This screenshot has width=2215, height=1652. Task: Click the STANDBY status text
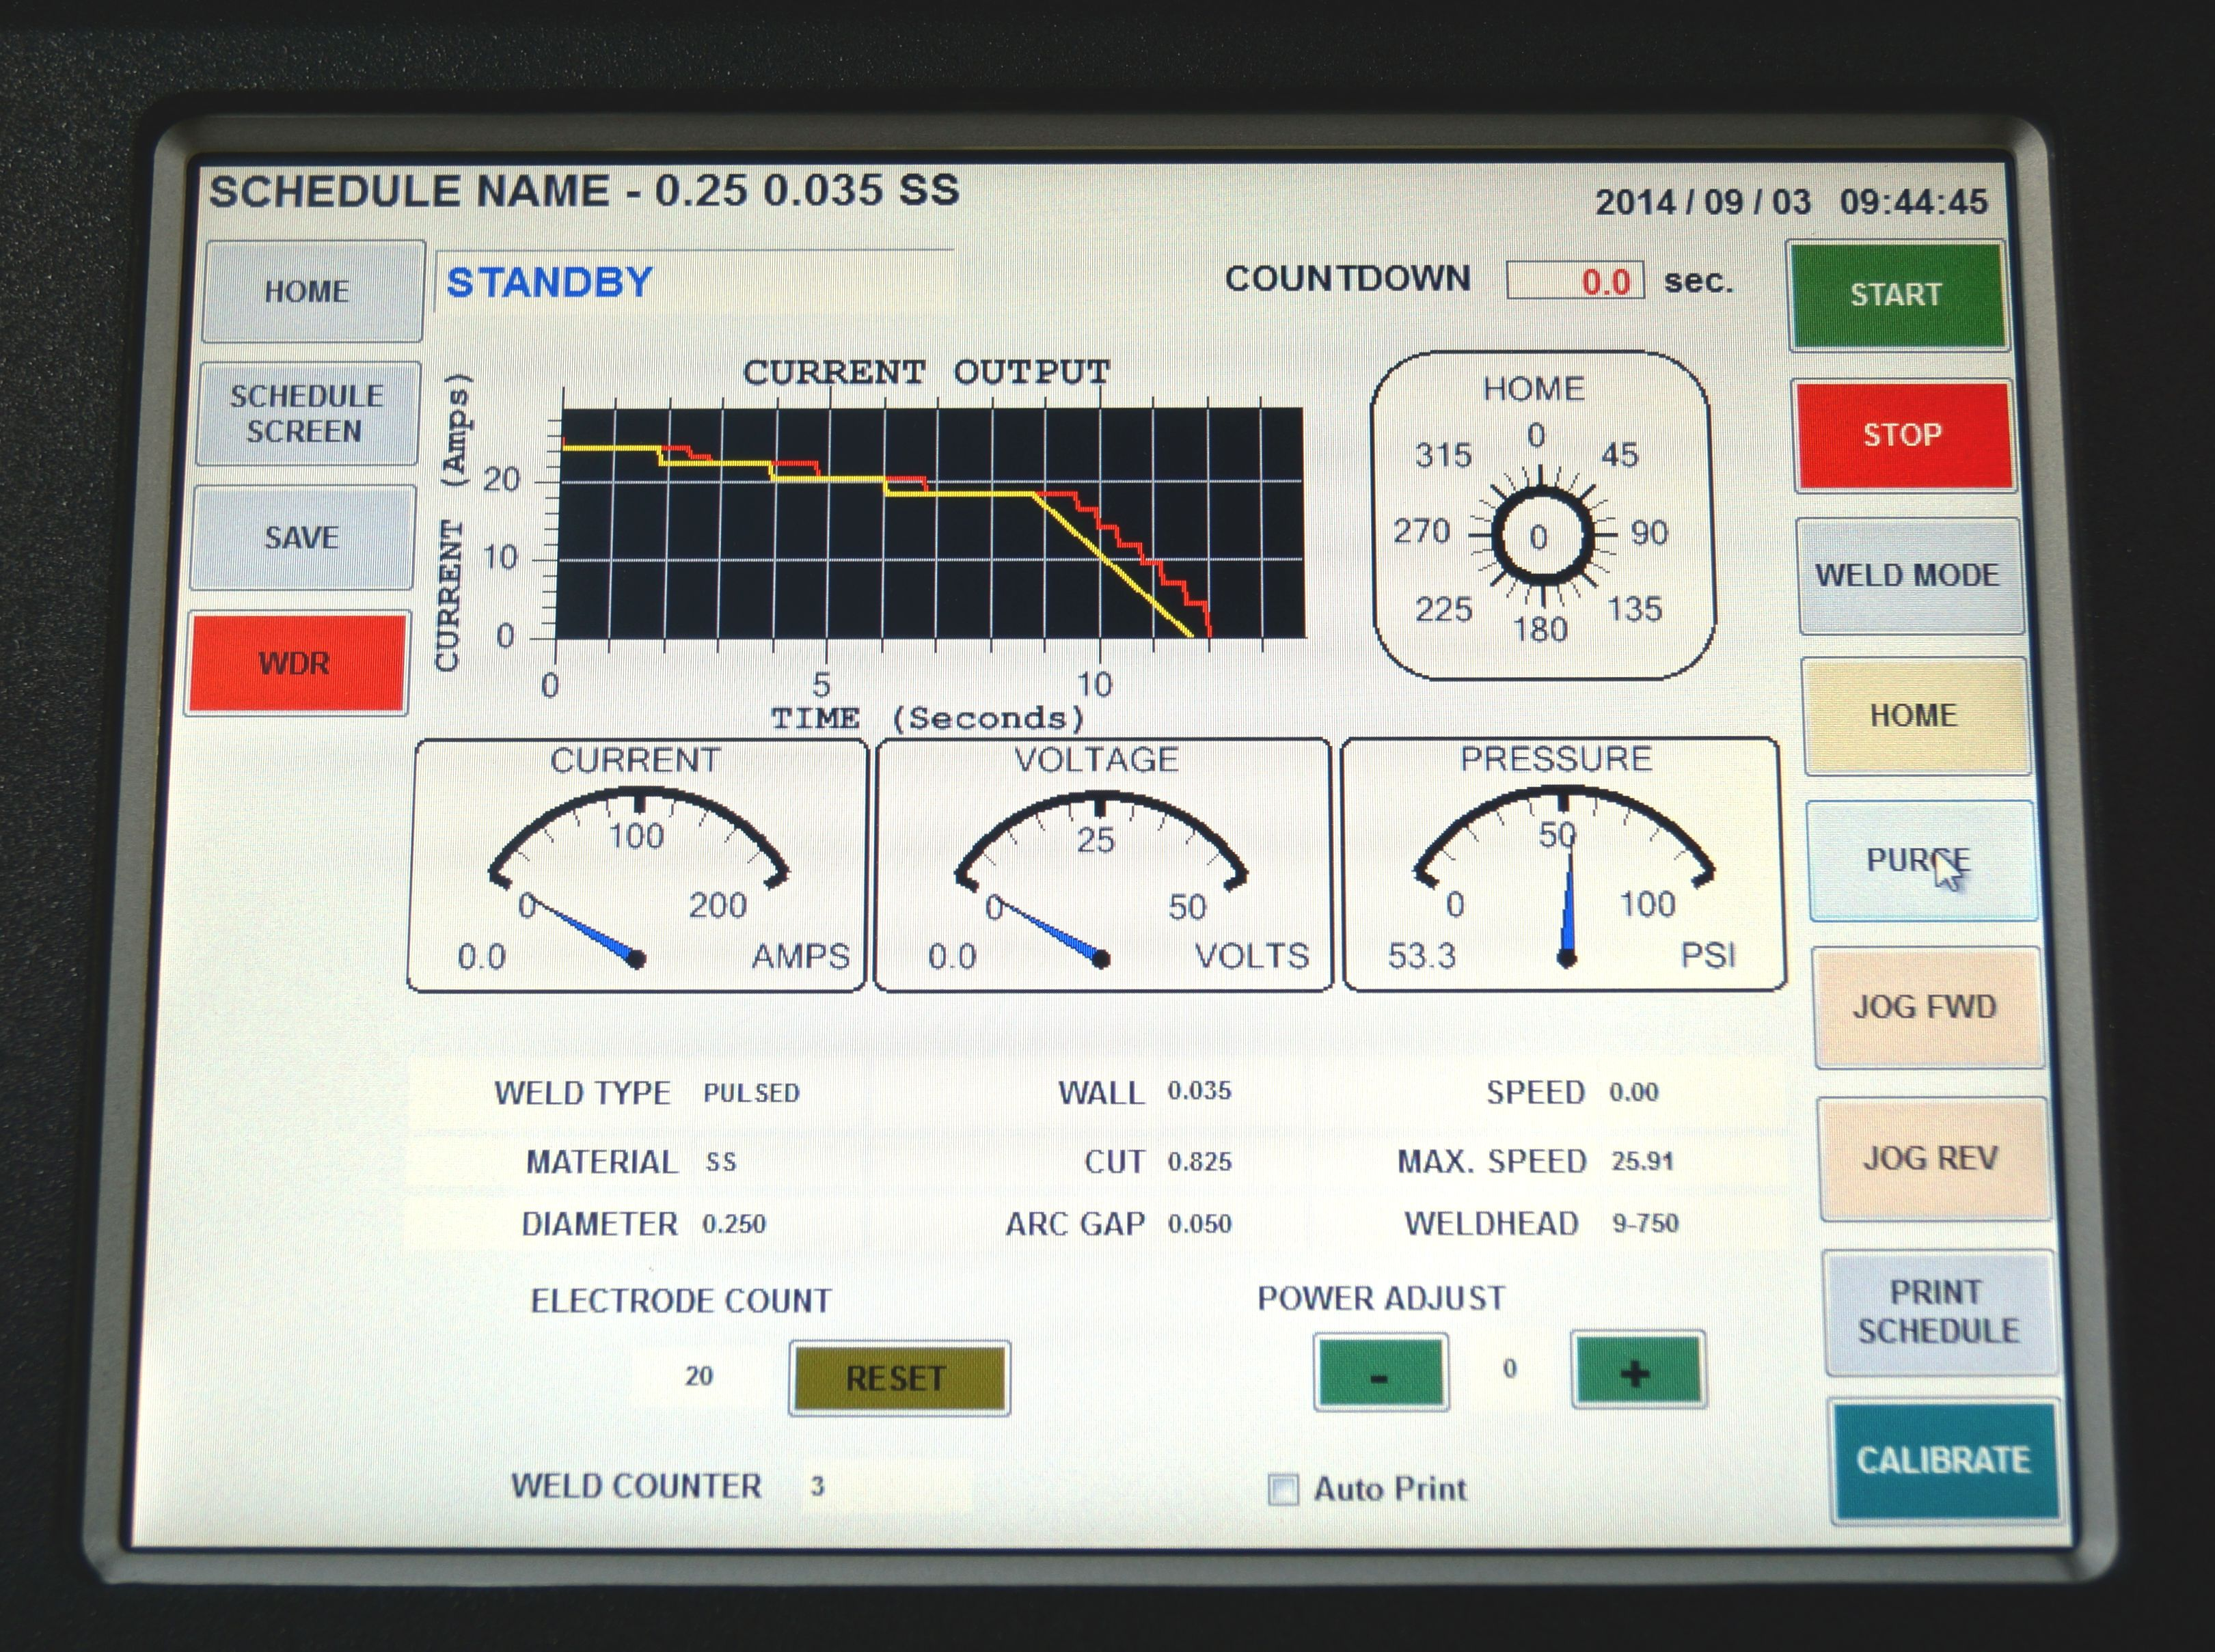pos(549,282)
